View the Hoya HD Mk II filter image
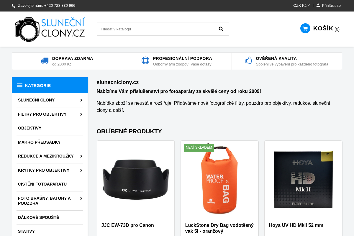Screen dimensions: 354x236 click(303, 179)
